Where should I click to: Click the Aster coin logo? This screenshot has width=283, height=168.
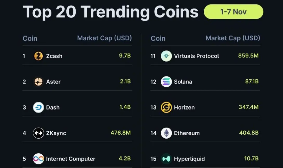coord(38,82)
